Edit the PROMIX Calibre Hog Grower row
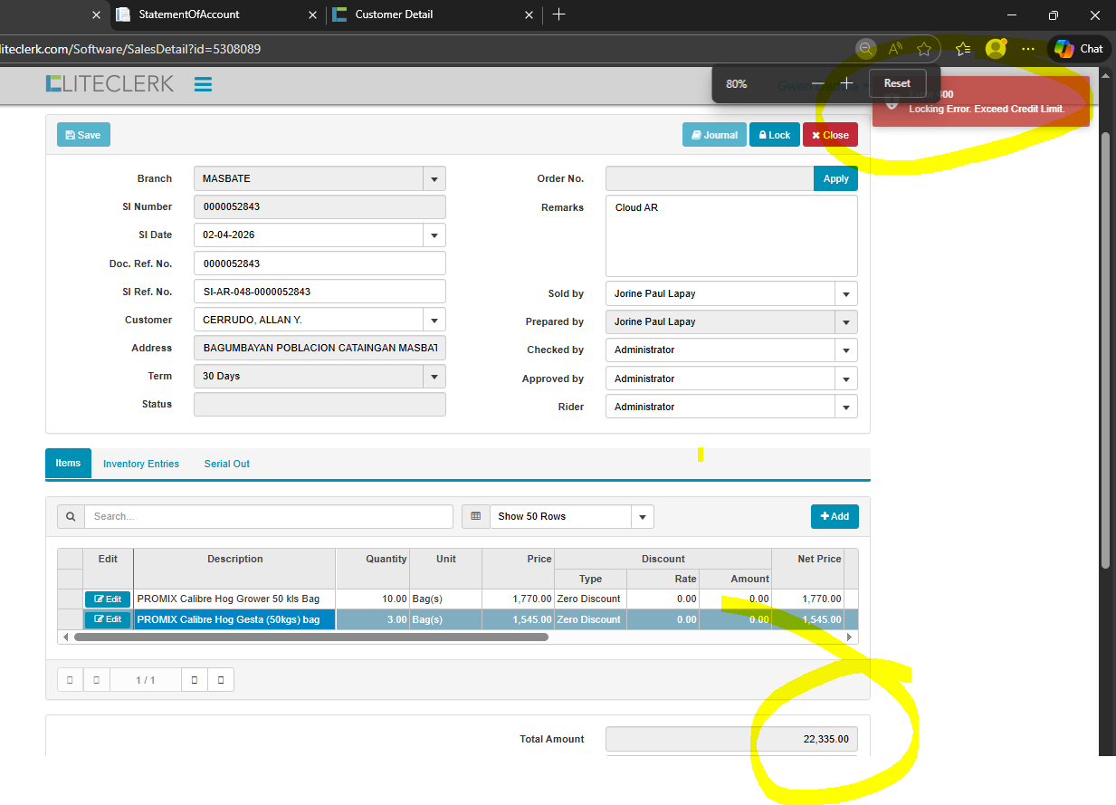The height and width of the screenshot is (805, 1116). (x=108, y=599)
